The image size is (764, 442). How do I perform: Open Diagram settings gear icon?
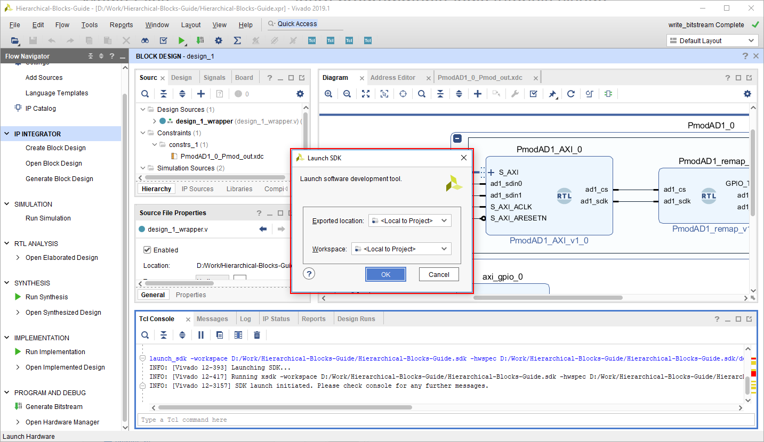point(747,94)
